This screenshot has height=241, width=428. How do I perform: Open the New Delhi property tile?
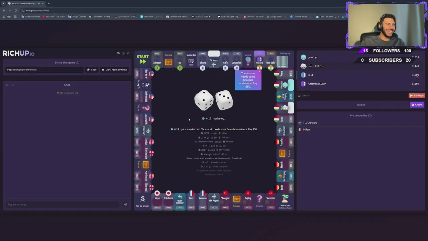click(x=271, y=60)
